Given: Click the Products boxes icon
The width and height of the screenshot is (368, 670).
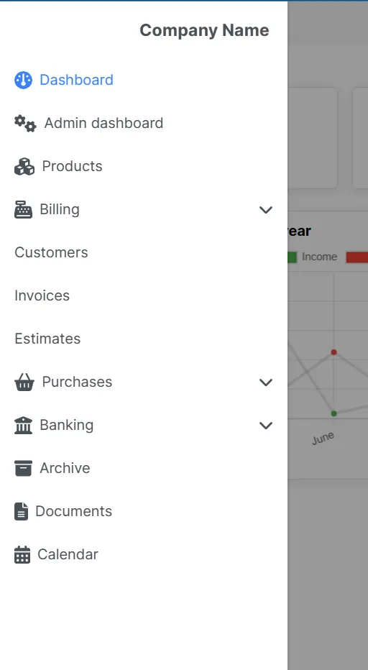Looking at the screenshot, I should [x=24, y=167].
